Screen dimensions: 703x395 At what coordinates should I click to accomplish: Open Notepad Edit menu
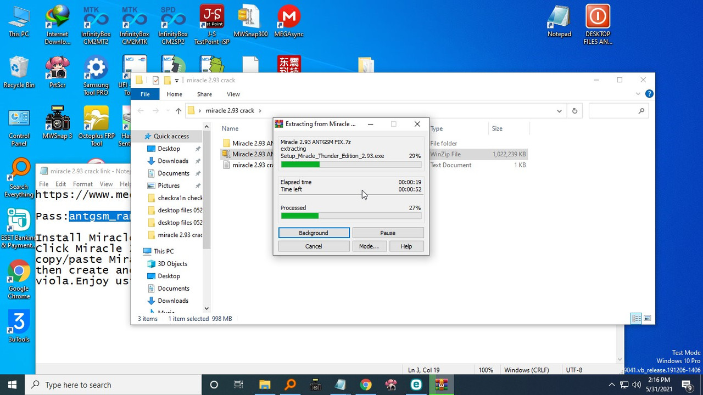click(60, 184)
